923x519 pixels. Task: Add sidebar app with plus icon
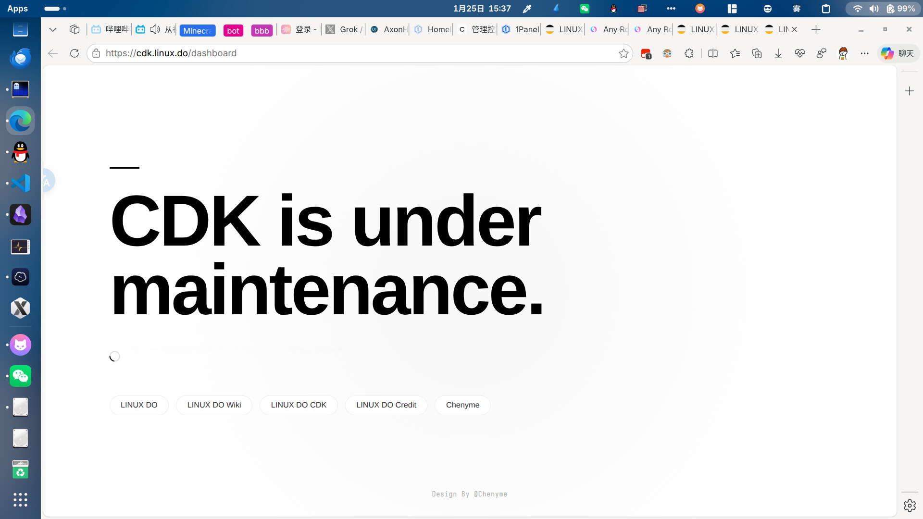coord(910,91)
